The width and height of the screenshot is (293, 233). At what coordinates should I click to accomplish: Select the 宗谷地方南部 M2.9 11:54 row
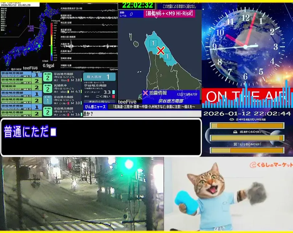tap(21, 107)
